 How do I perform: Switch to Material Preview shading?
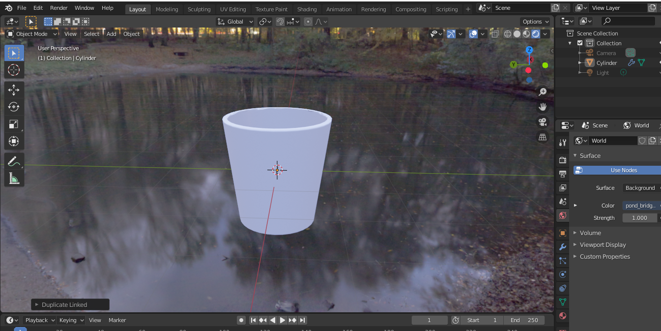pyautogui.click(x=526, y=34)
